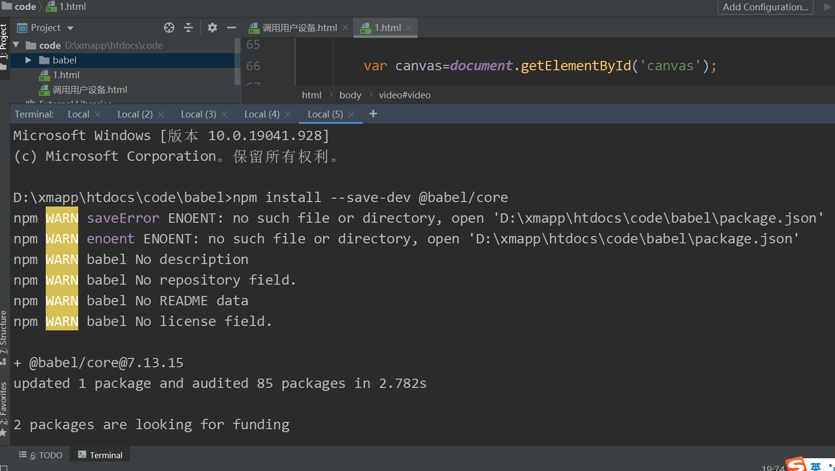This screenshot has height=471, width=835.
Task: Close the Local (2) terminal session
Action: click(161, 114)
